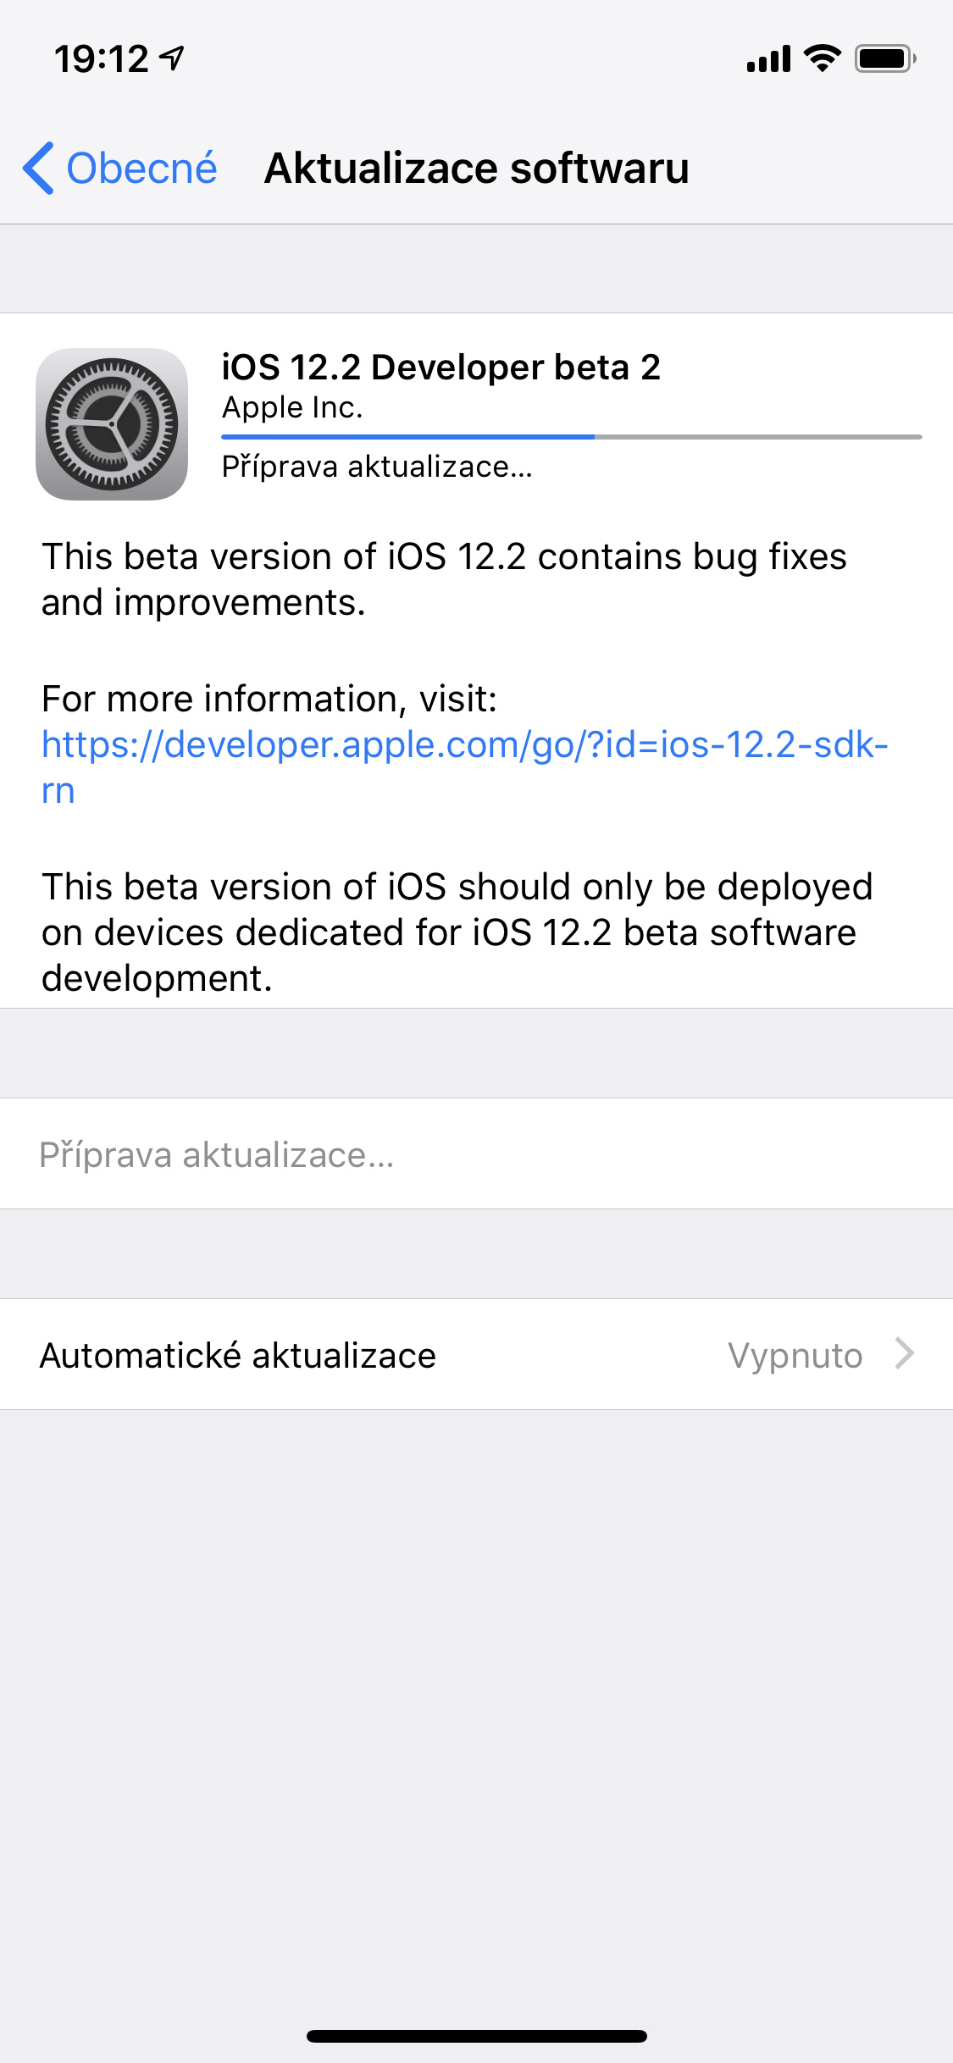The width and height of the screenshot is (953, 2063).
Task: Tap the update download progress bar
Action: 571,437
